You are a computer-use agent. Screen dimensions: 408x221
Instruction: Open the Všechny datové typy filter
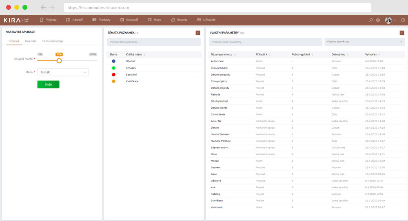(x=364, y=42)
